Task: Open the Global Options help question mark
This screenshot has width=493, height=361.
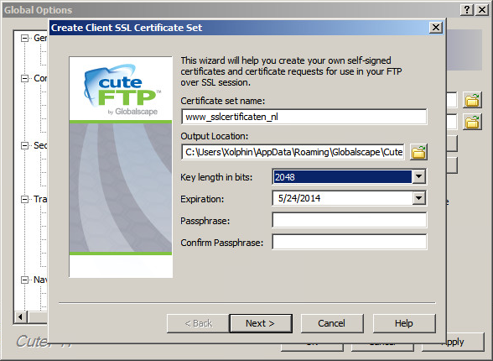Action: [467, 10]
